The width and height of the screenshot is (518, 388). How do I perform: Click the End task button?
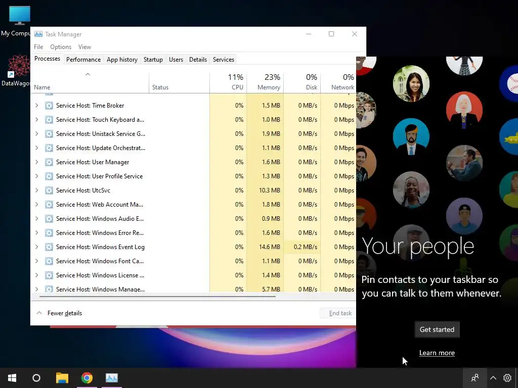click(x=338, y=313)
